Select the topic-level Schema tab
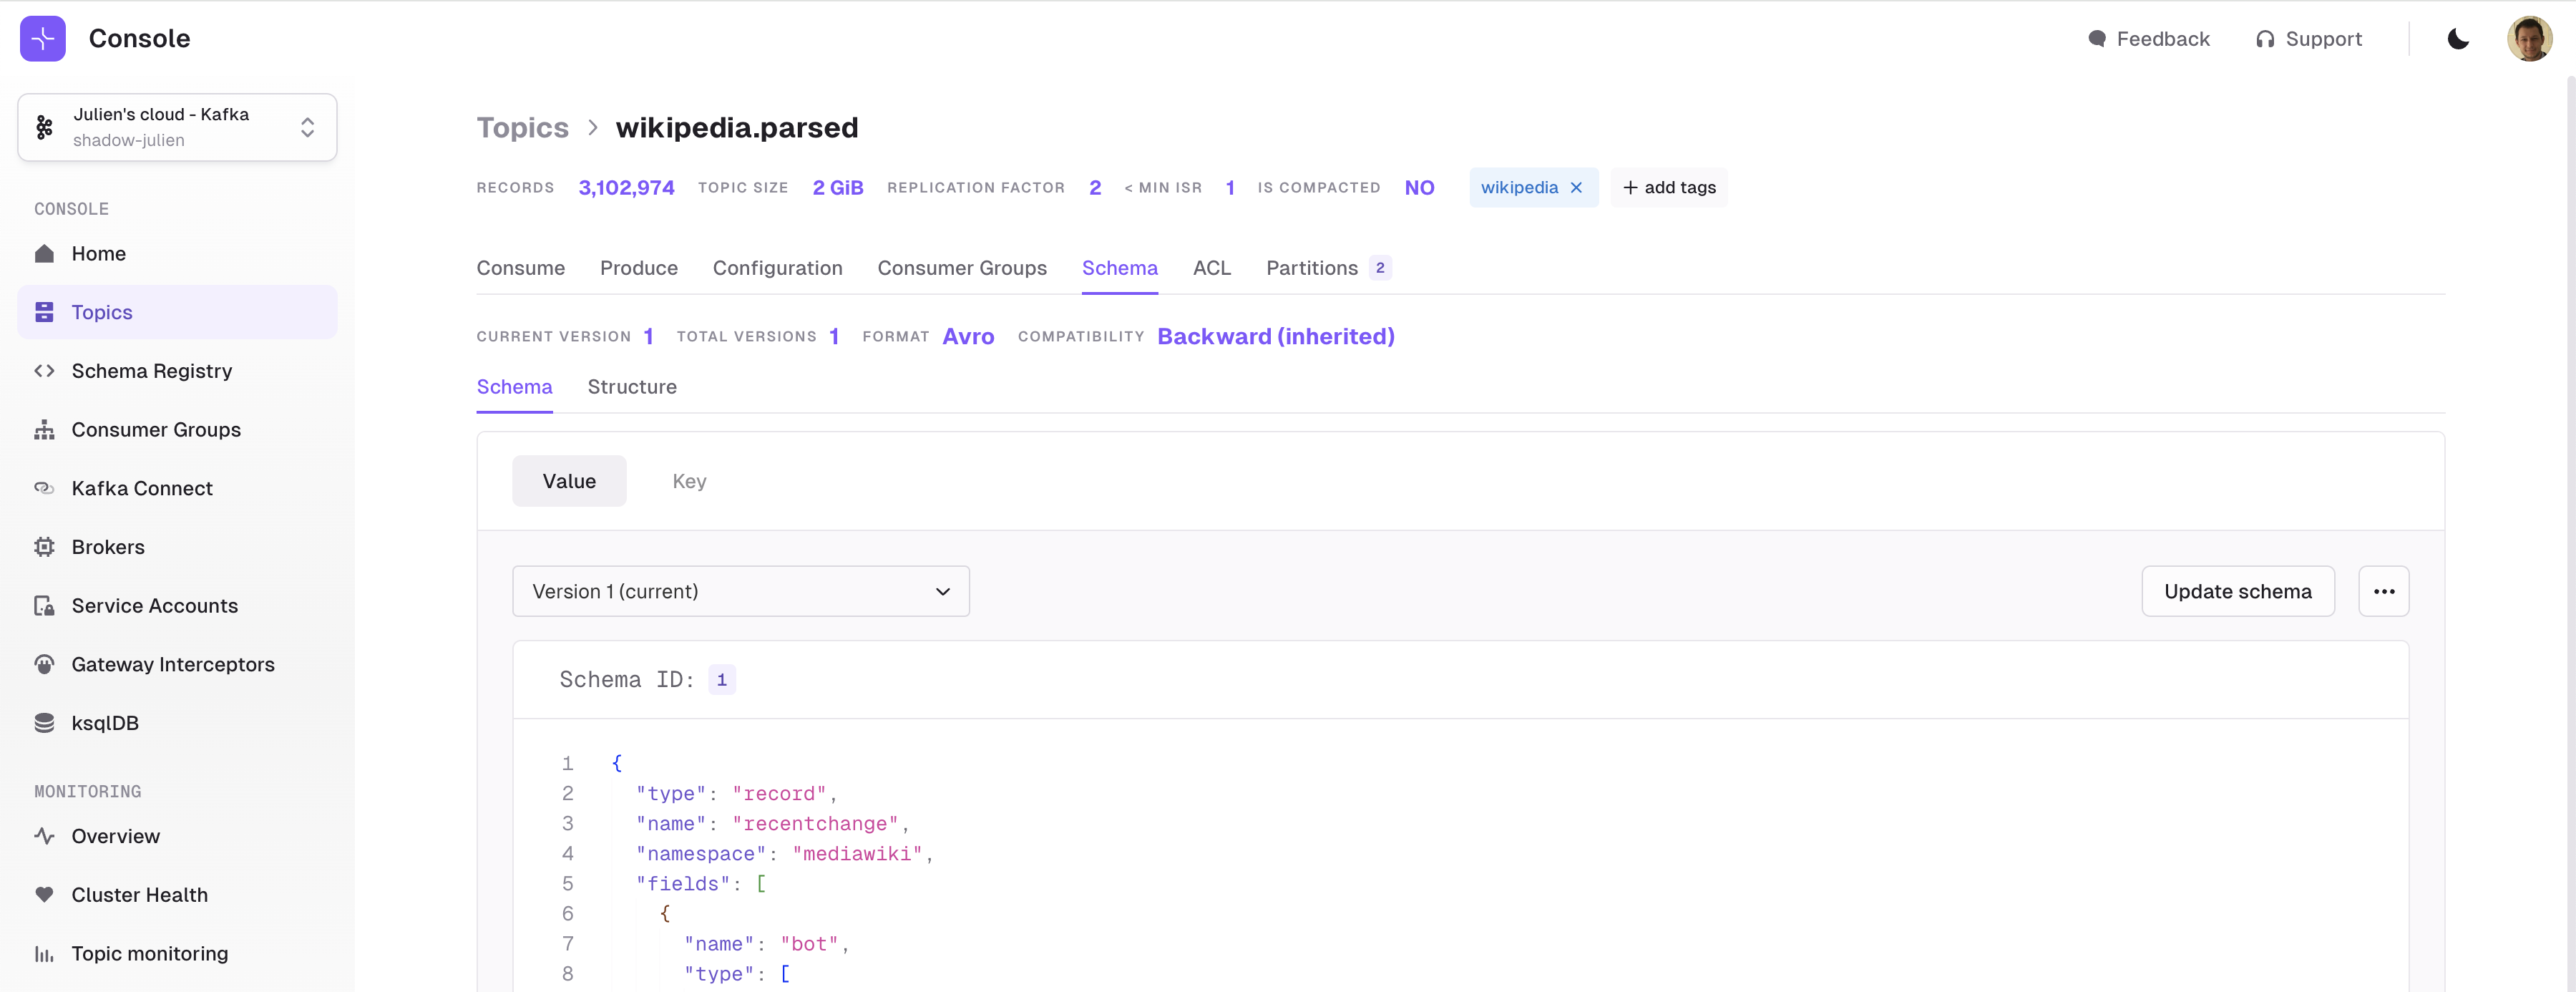Image resolution: width=2576 pixels, height=992 pixels. 1119,268
